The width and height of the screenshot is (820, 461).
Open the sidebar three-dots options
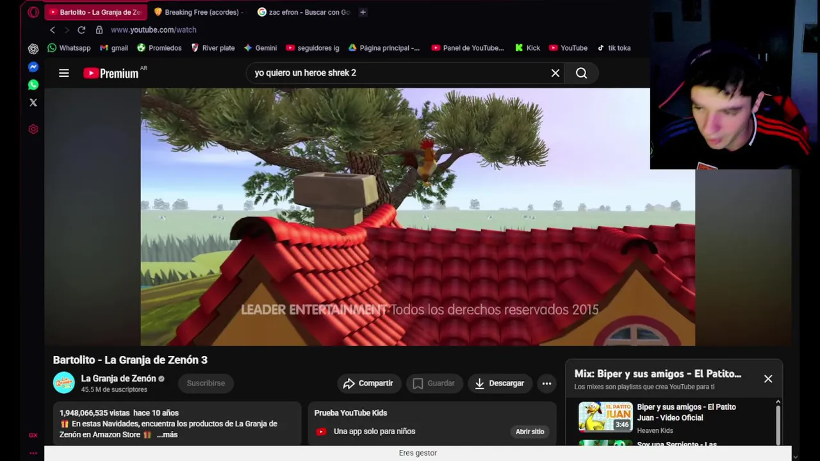[33, 453]
